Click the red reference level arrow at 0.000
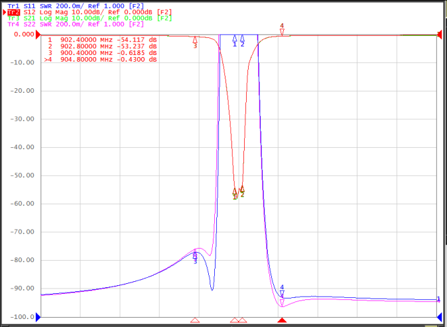Image resolution: width=447 pixels, height=327 pixels. tap(38, 34)
